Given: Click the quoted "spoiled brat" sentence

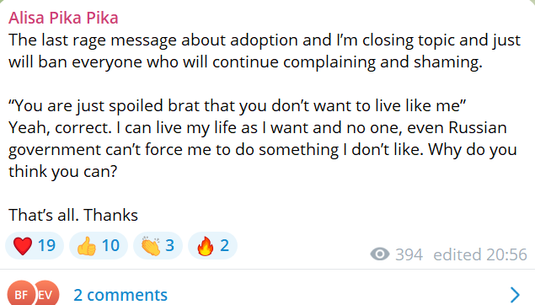Looking at the screenshot, I should (237, 106).
